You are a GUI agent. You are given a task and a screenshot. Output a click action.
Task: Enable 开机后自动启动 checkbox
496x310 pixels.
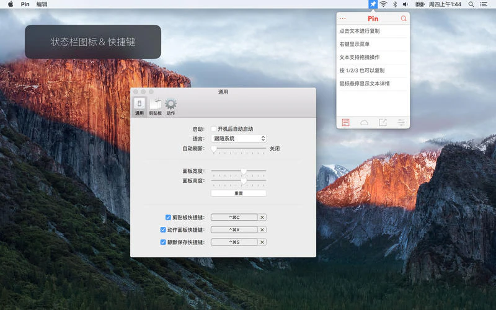click(x=214, y=129)
